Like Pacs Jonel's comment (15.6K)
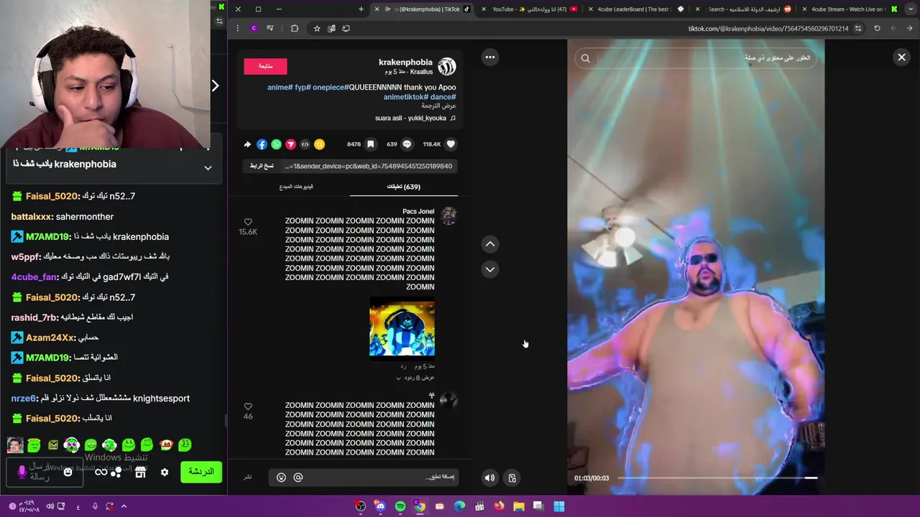920x517 pixels. (248, 223)
